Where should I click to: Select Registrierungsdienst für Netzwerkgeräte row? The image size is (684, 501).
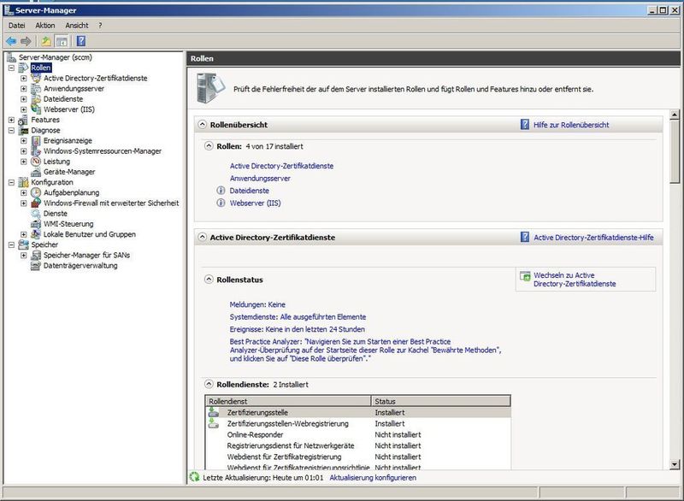click(357, 445)
